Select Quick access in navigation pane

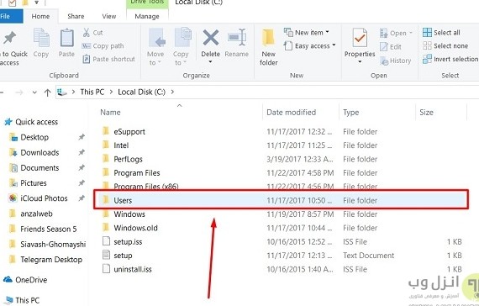coord(31,122)
